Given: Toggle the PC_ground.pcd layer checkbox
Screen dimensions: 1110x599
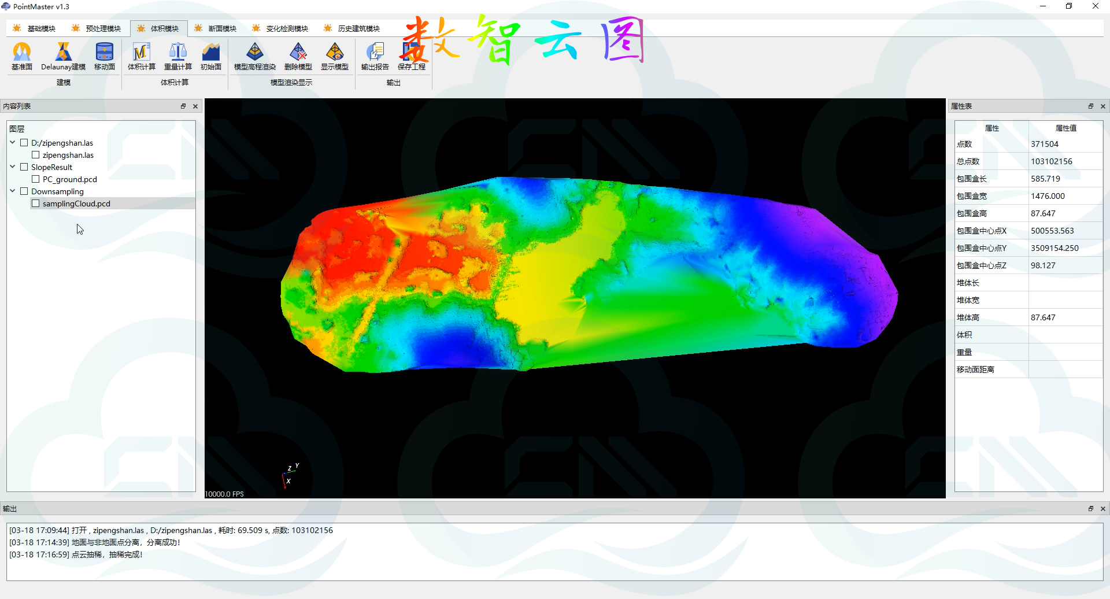Looking at the screenshot, I should 36,179.
